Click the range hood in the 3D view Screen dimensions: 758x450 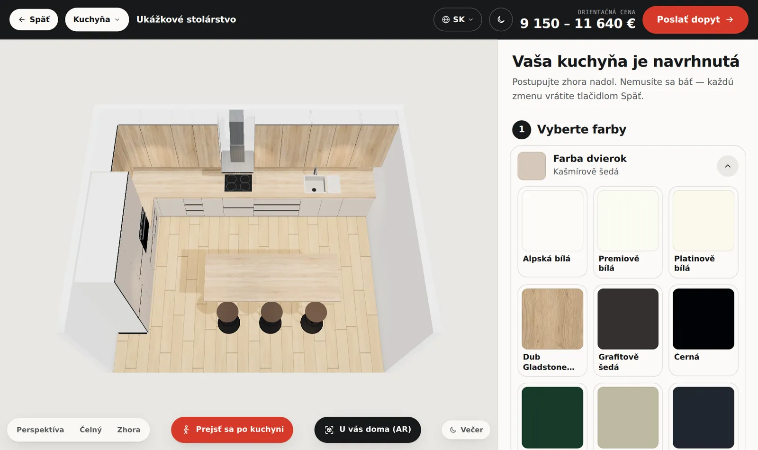tap(236, 142)
